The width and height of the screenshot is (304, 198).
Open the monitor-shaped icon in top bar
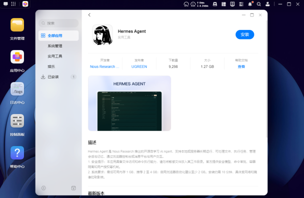[x=232, y=4]
